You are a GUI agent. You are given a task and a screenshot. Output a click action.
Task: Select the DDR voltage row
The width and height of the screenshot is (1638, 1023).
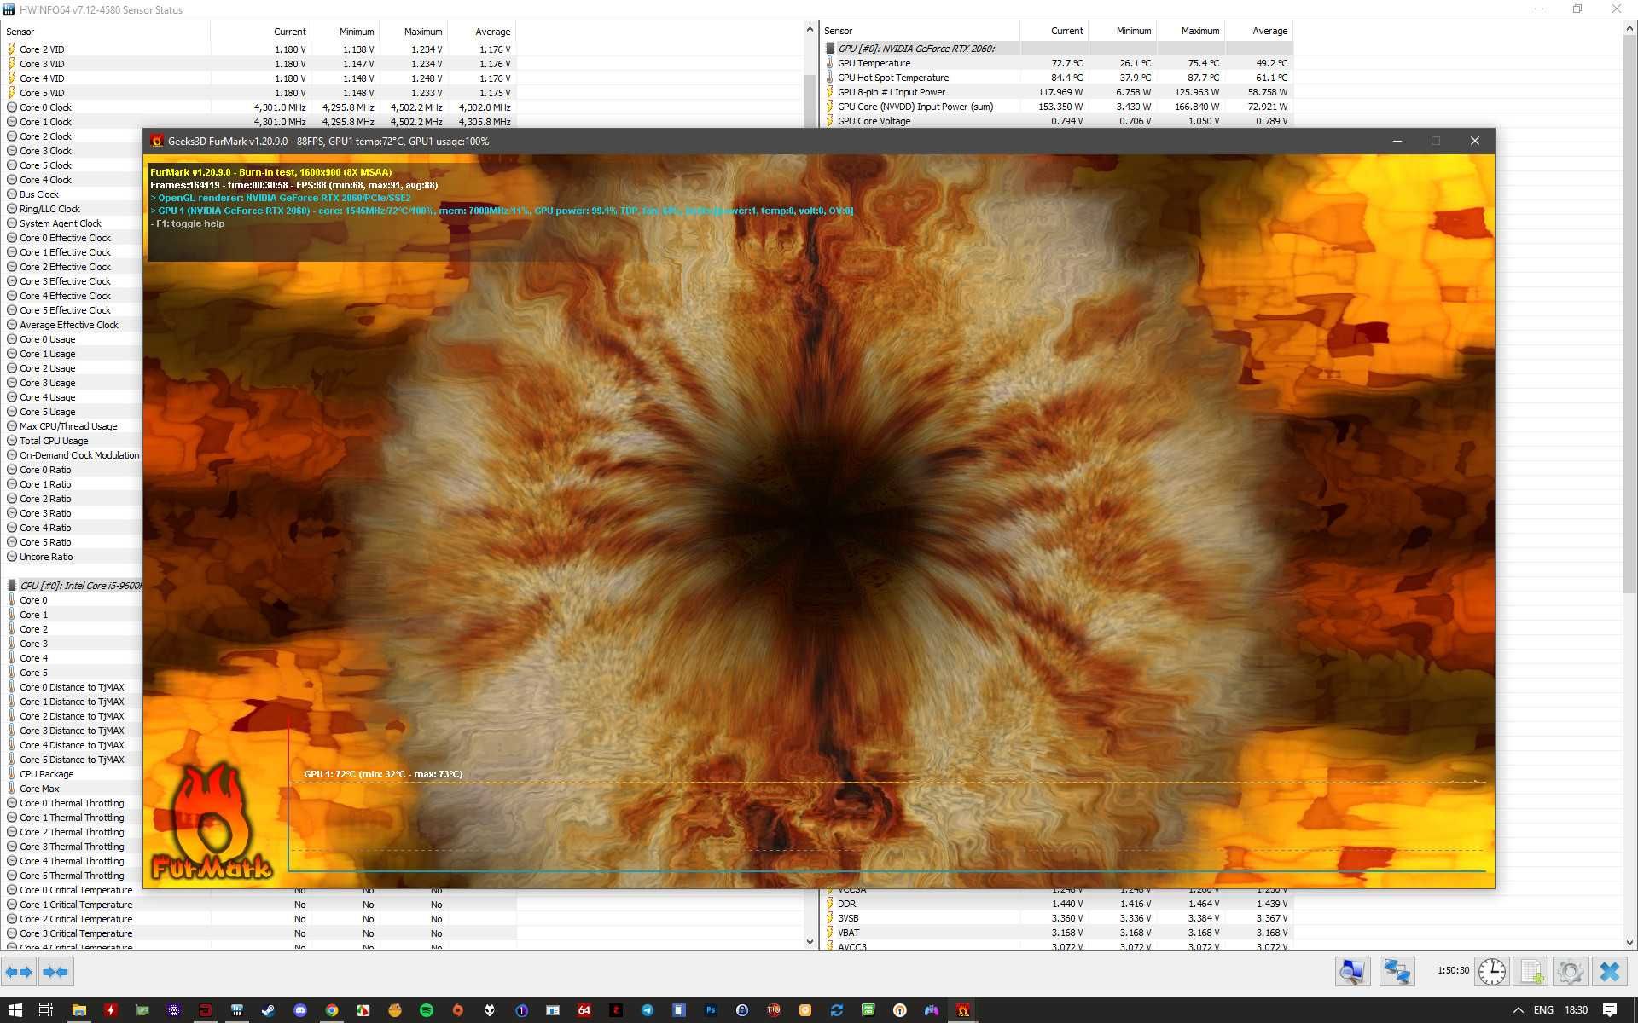coord(1057,904)
